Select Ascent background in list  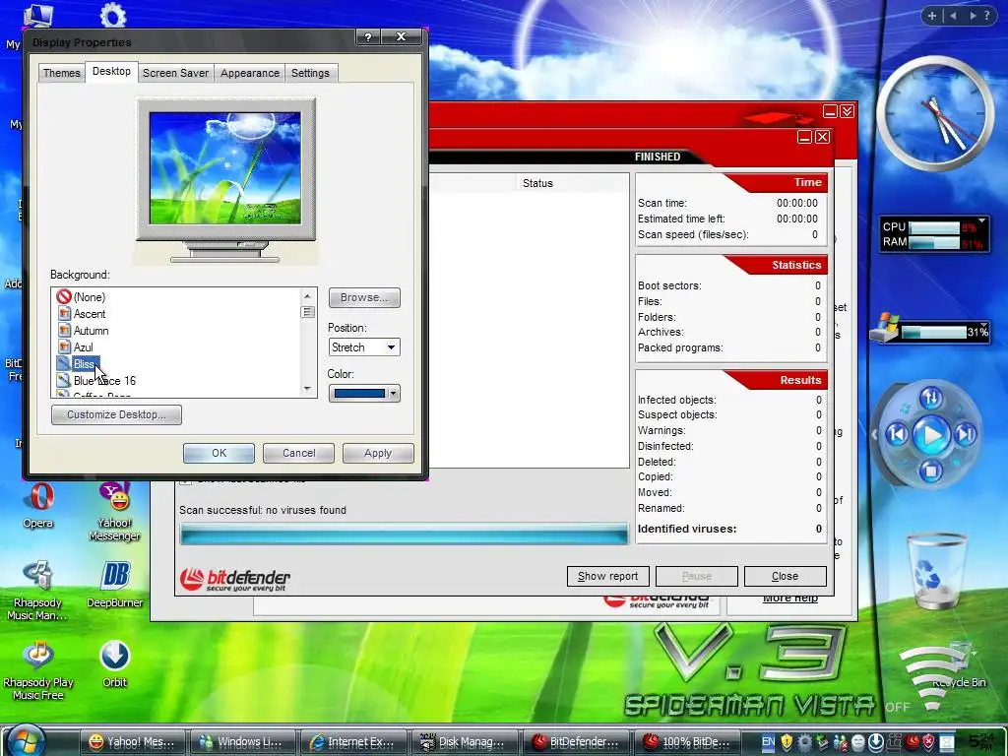tap(81, 314)
